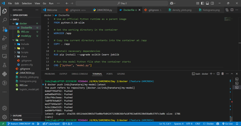Toggle the primary side bar

click(x=203, y=3)
